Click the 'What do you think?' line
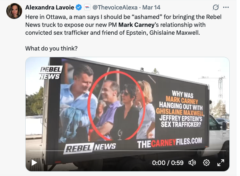Viewport: 240px width, 176px height. [x=51, y=49]
